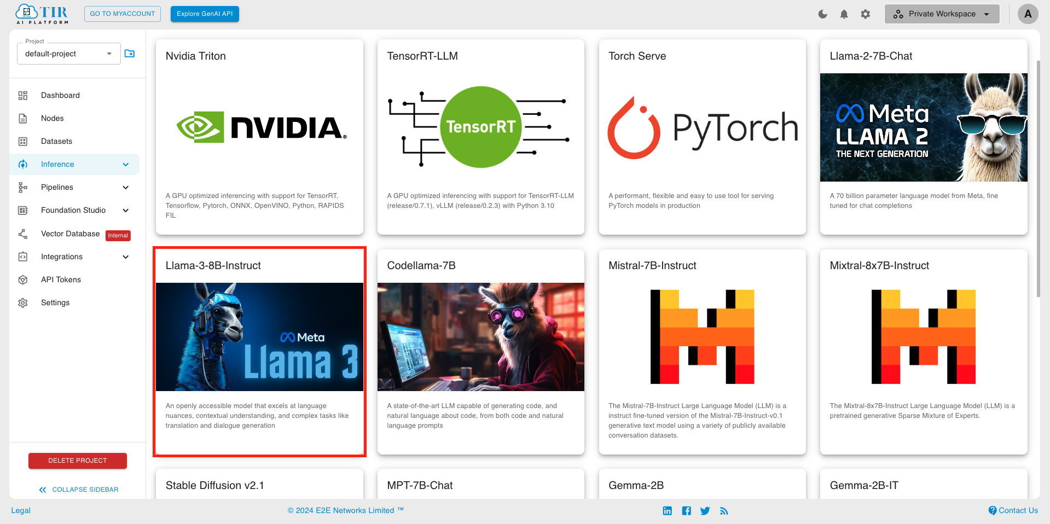Click the collapse sidebar double-chevron icon
Screen dimensions: 1050x524
[43, 490]
